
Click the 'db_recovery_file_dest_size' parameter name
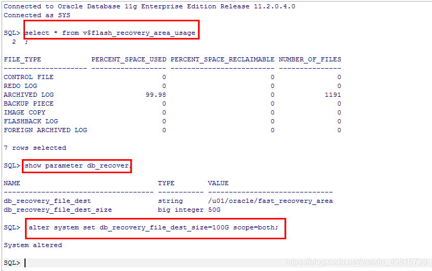58,210
